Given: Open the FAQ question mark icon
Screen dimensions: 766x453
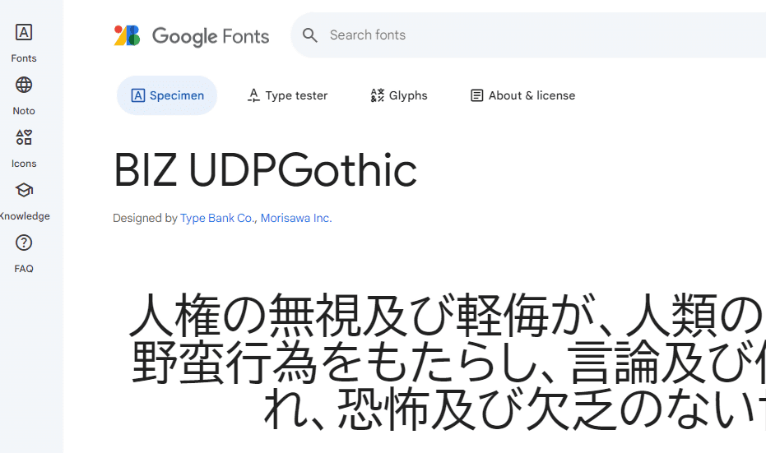Looking at the screenshot, I should pos(23,243).
